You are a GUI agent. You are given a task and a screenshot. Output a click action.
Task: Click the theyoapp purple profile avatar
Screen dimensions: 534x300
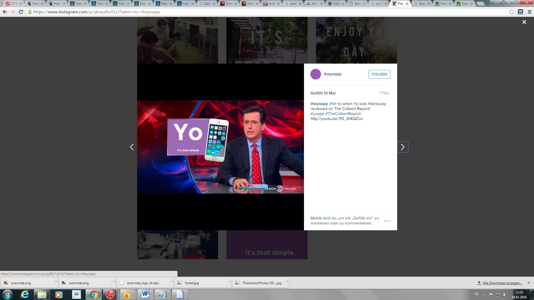[316, 74]
